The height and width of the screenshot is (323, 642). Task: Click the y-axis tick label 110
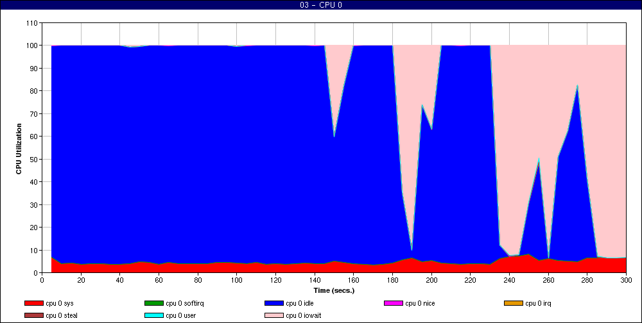[33, 23]
